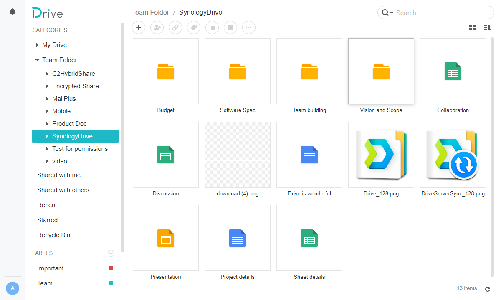501x300 pixels.
Task: Click the Label tag toolbar icon
Action: coord(194,27)
